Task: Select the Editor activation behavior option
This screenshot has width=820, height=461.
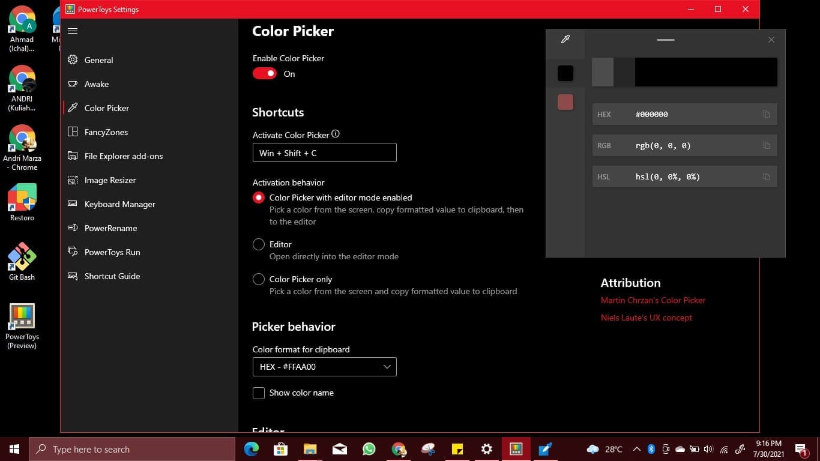Action: point(259,244)
